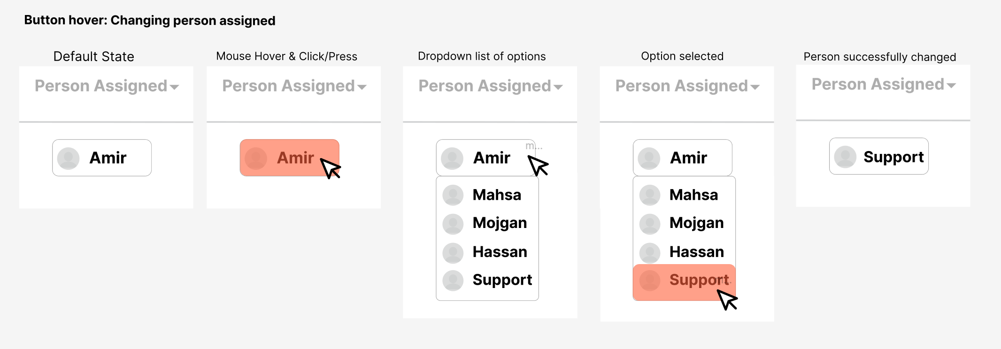Click the avatar beside Support in Person successfully changed
The height and width of the screenshot is (349, 1001).
point(845,157)
